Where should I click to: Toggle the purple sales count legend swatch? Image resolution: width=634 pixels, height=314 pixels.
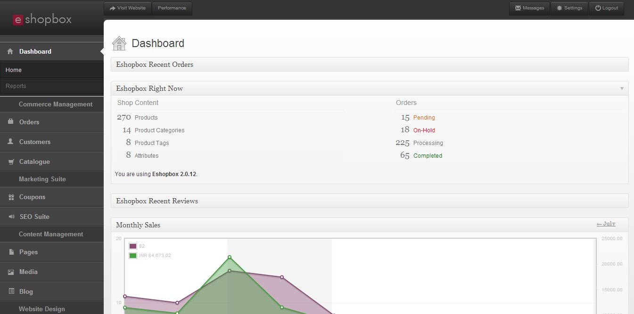(133, 246)
